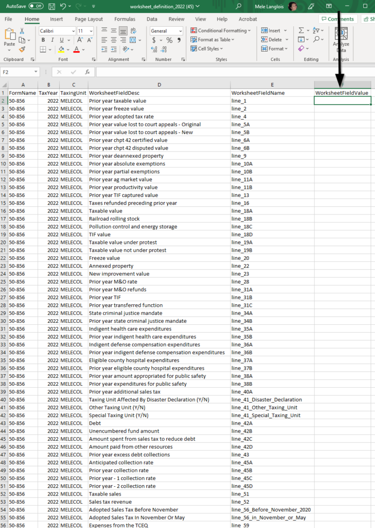Click the yellow fill color swatch
The width and height of the screenshot is (375, 528).
point(61,49)
